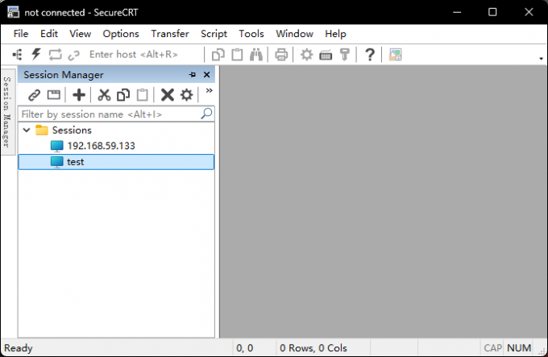
Task: Click the Find binoculars icon
Action: coord(256,55)
